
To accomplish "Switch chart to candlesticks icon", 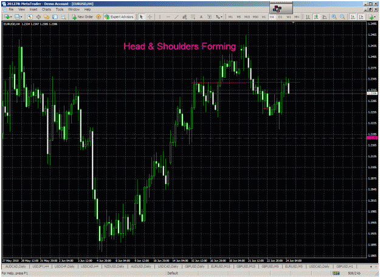I will click(x=316, y=17).
